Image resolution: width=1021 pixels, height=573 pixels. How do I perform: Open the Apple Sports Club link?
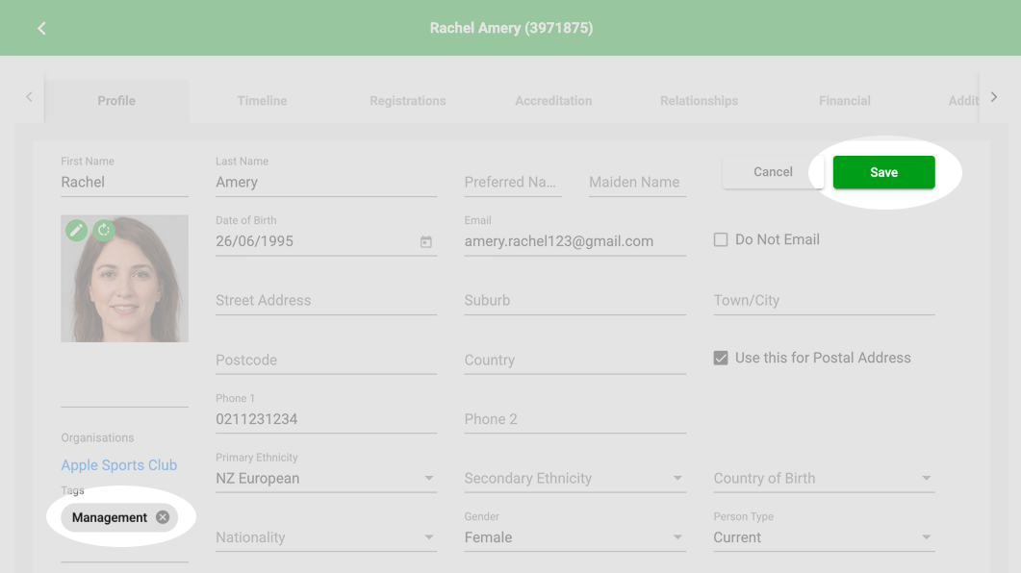[119, 465]
